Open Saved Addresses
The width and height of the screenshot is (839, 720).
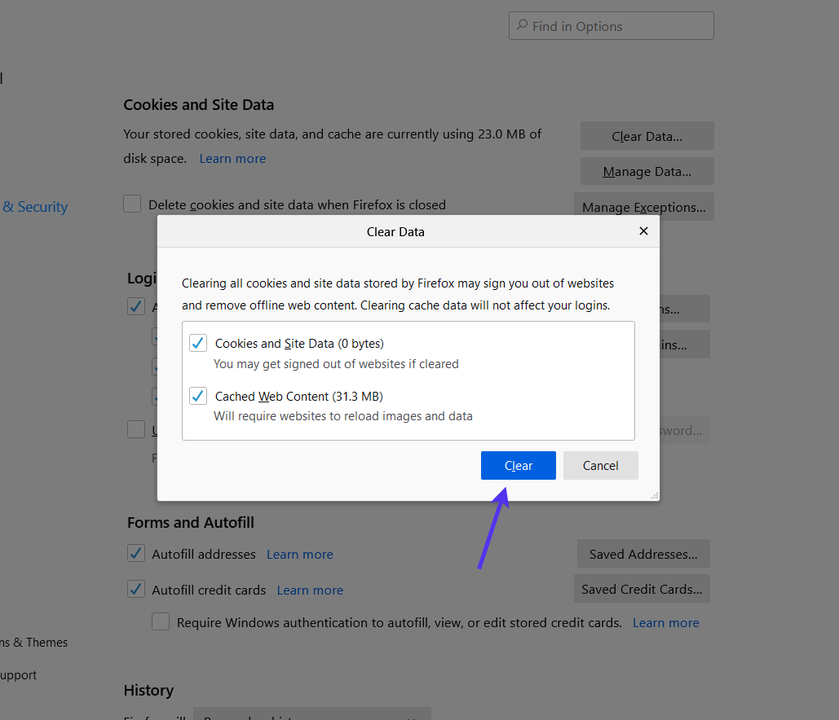642,553
